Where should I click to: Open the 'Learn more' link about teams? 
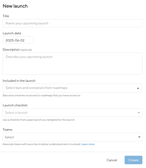click(88, 144)
